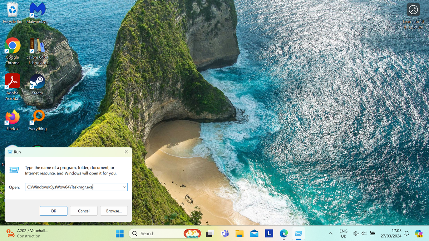Launch Microsoft Edge from the taskbar
The image size is (429, 241).
pyautogui.click(x=283, y=233)
